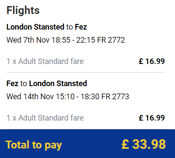Click the divider between the two flights
This screenshot has height=158, width=175.
[x=85, y=72]
